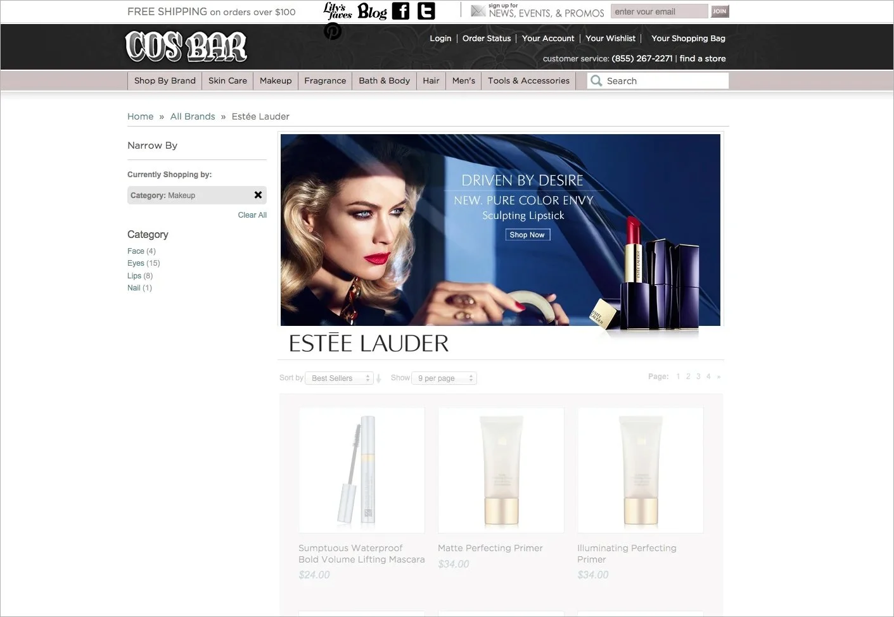Open Matte Perfecting Primer thumbnail
The width and height of the screenshot is (894, 617).
coord(501,470)
